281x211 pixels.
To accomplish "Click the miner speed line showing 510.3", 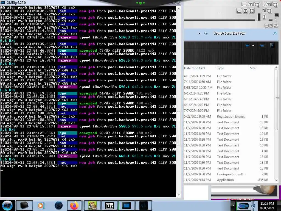I will (x=88, y=37).
